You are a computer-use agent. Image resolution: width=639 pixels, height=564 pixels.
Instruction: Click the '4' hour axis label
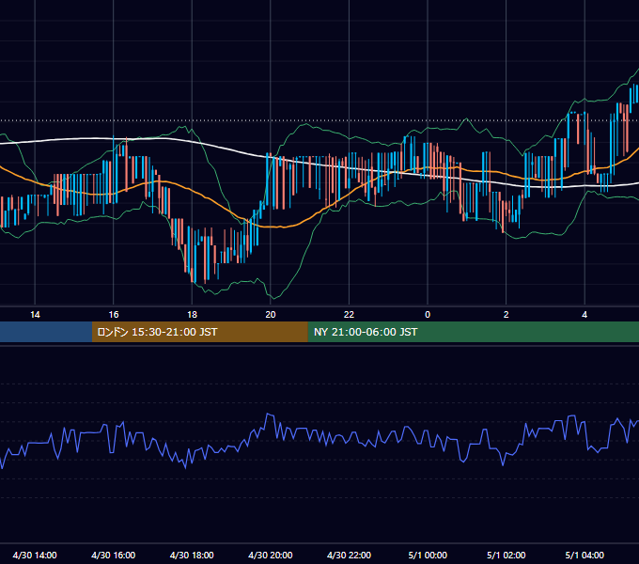click(x=584, y=315)
